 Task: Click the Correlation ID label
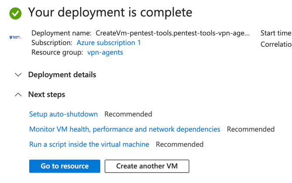point(276,44)
